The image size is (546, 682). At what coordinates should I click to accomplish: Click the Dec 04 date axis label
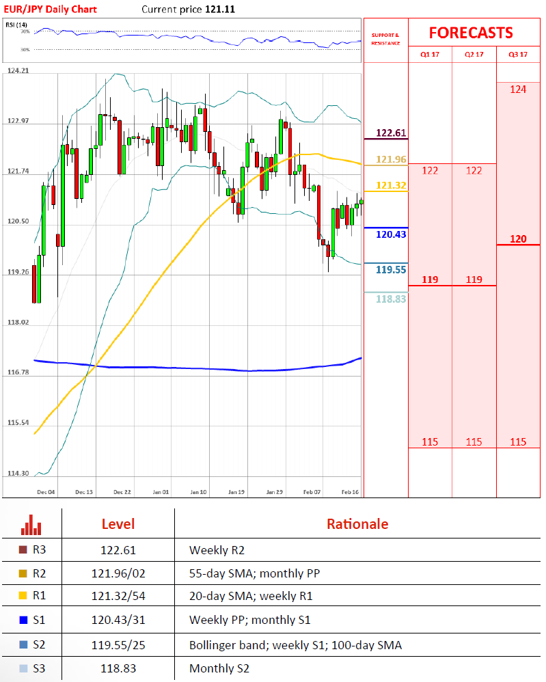coord(46,492)
